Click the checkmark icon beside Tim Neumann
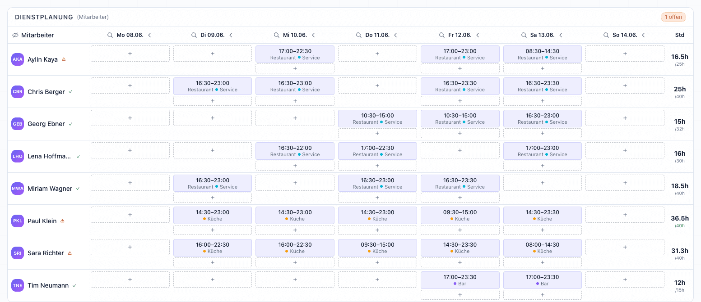Screen dimensions: 701x302 pyautogui.click(x=74, y=285)
